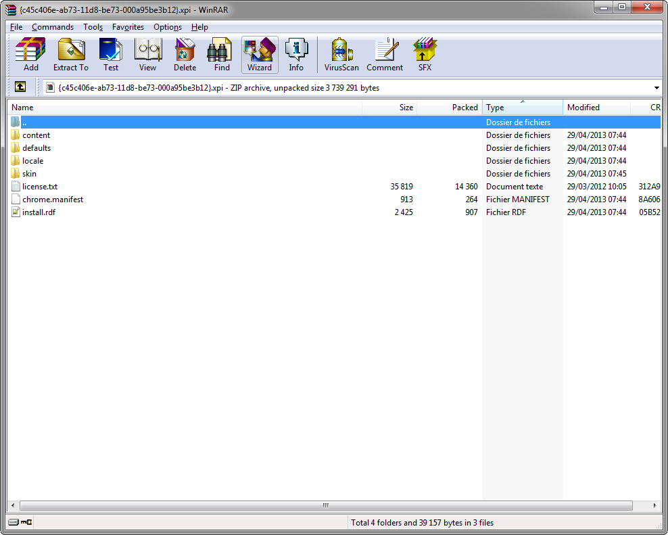
Task: Sort by Type column header
Action: (x=523, y=108)
